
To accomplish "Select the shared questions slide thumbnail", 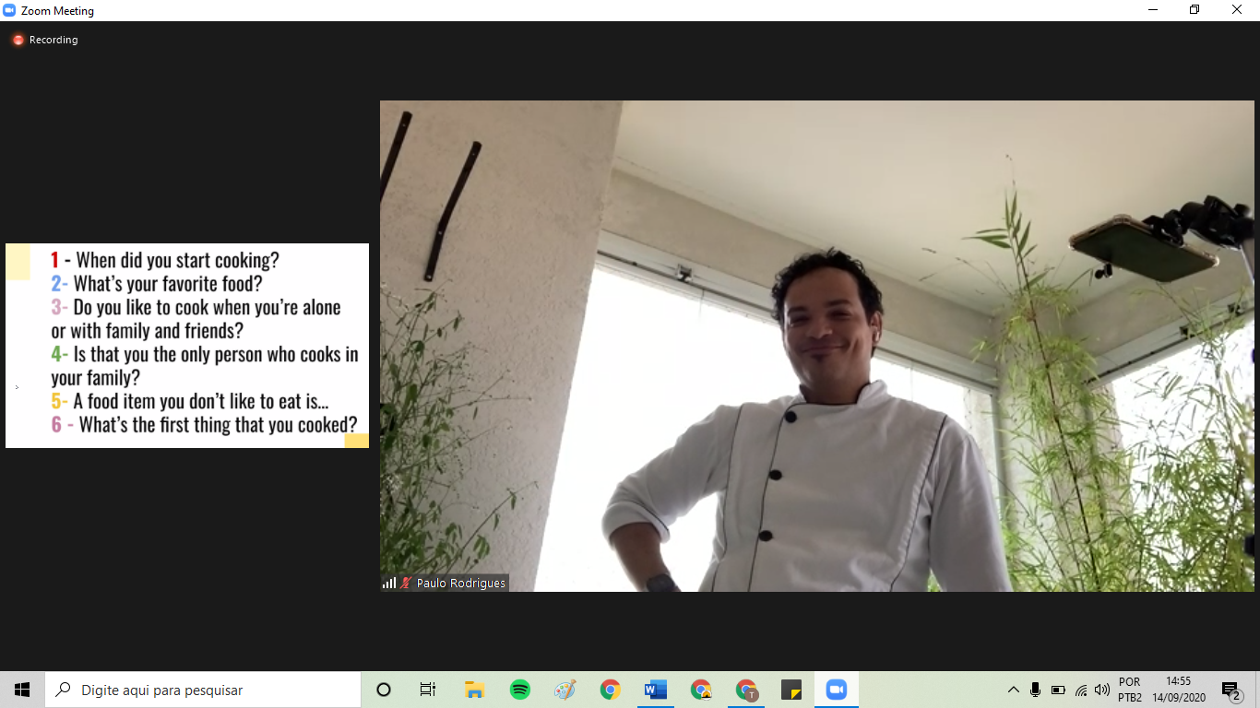I will coord(187,346).
